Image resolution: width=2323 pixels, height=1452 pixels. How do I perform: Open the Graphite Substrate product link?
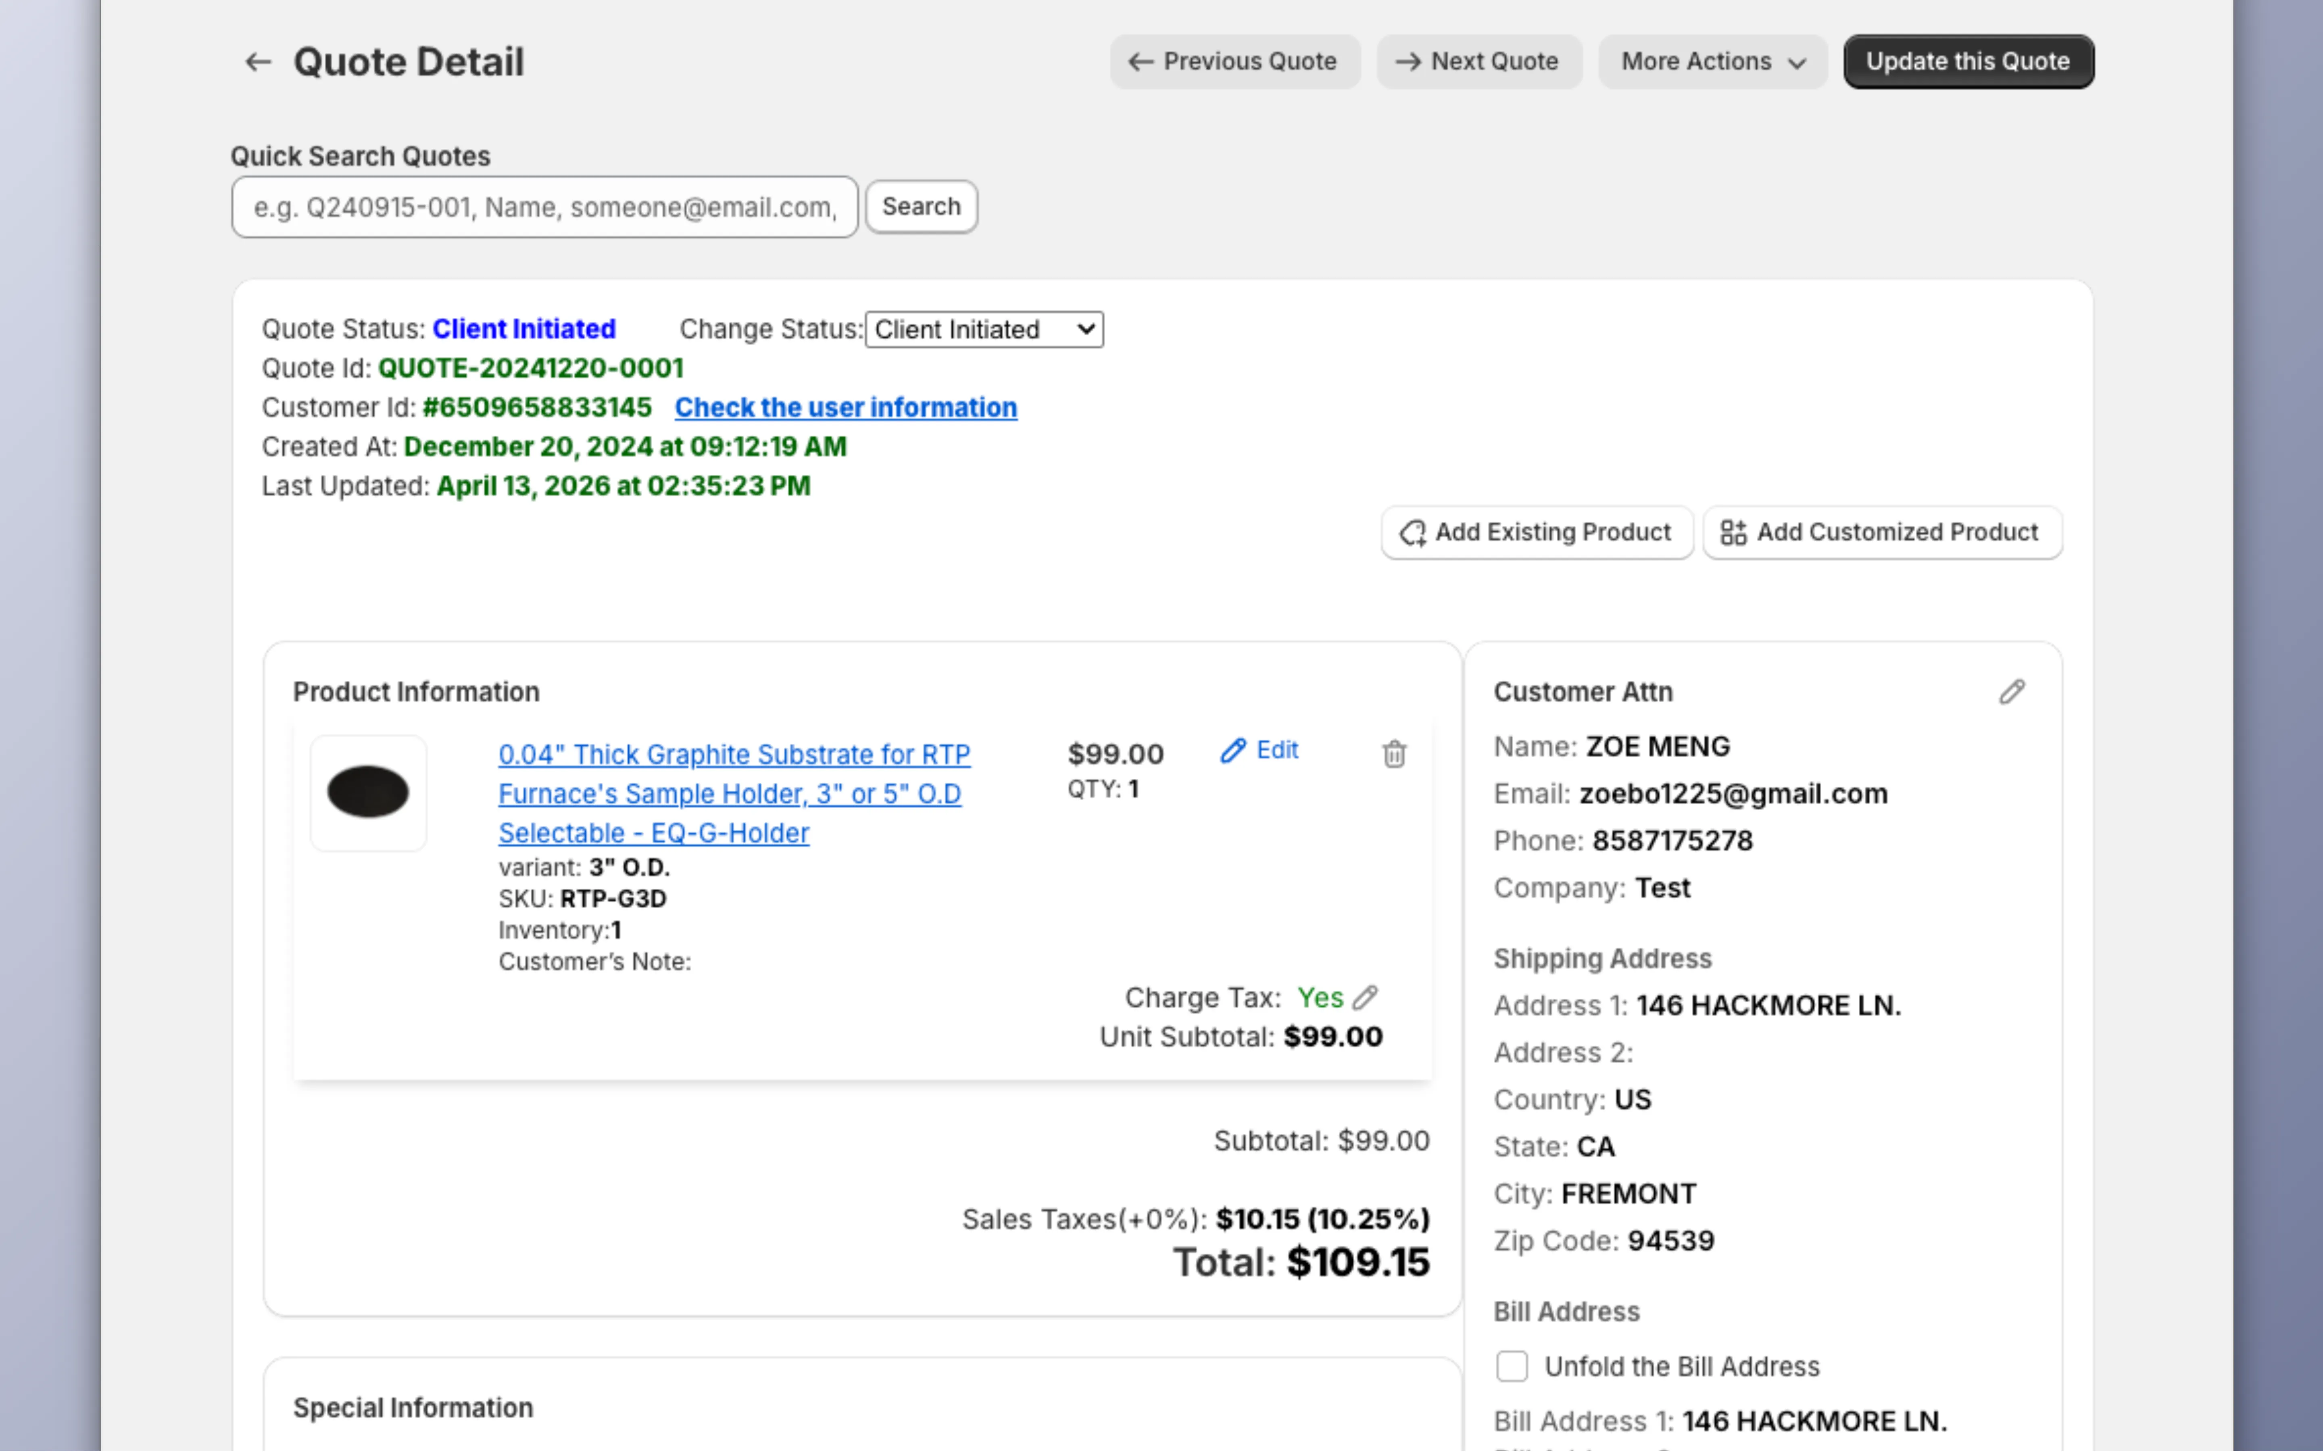pos(733,793)
